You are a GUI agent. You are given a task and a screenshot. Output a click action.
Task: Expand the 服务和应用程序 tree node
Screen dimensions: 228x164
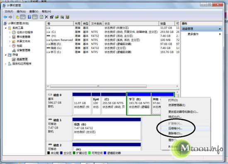point(6,64)
